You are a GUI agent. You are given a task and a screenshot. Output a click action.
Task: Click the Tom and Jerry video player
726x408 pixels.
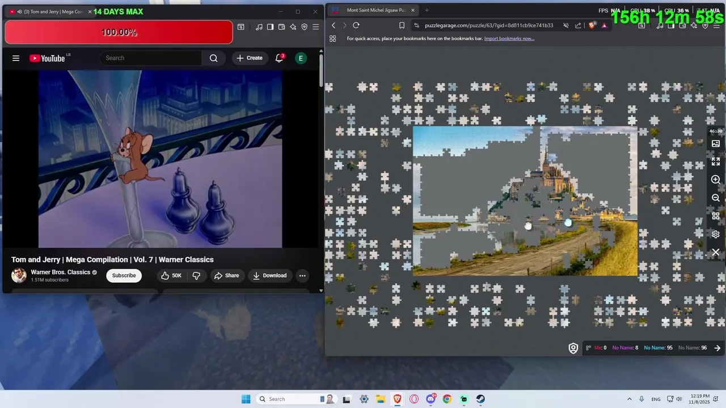point(160,159)
